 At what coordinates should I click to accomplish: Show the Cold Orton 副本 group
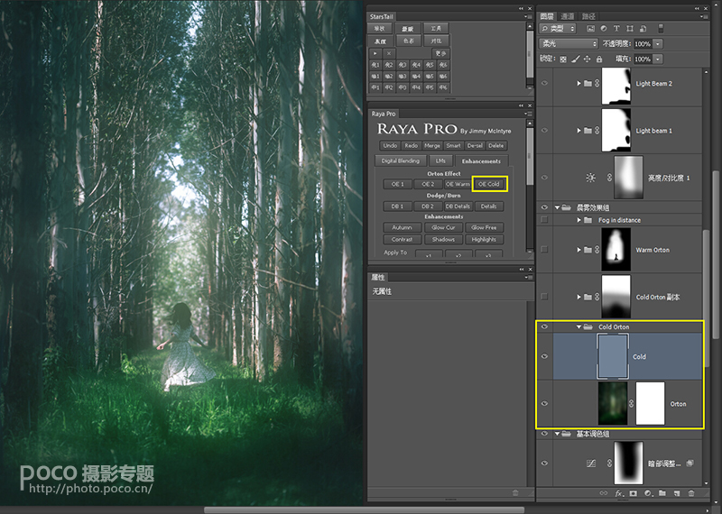click(x=545, y=297)
